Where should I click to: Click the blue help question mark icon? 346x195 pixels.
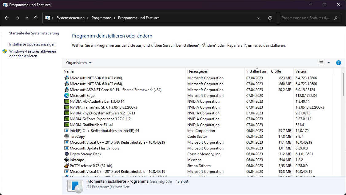tap(339, 63)
